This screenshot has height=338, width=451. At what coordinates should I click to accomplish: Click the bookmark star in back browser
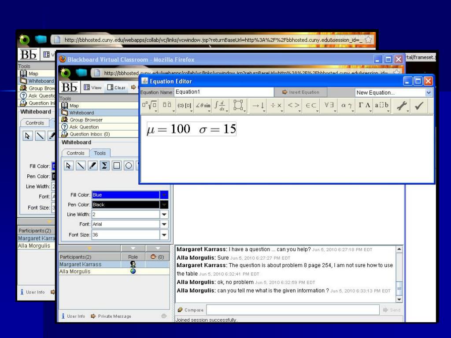(x=368, y=40)
